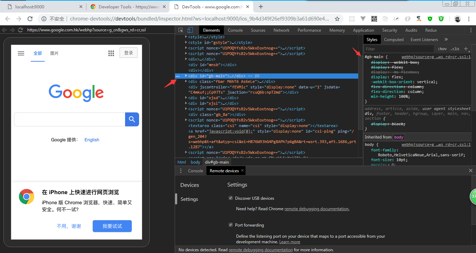This screenshot has width=476, height=253.
Task: Click the site info icon in address bar
Action: 44,19
